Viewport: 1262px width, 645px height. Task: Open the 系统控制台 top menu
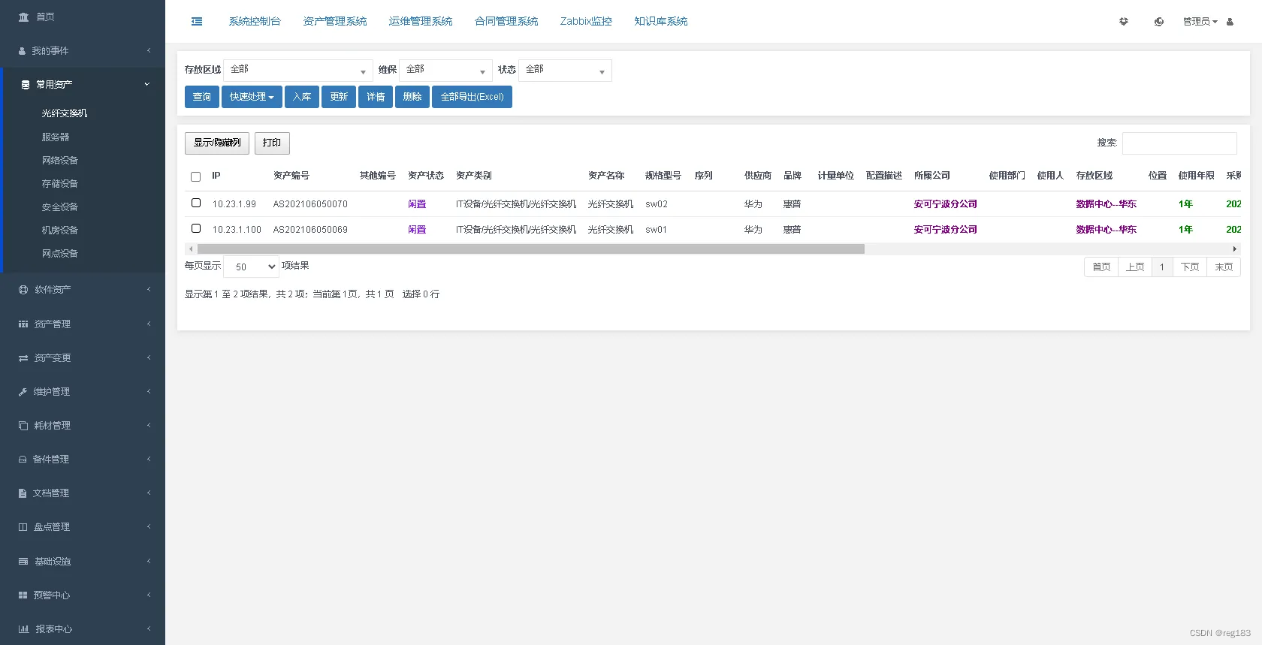pyautogui.click(x=255, y=21)
